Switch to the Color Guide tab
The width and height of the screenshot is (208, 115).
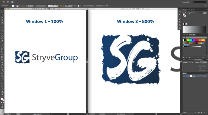191,10
